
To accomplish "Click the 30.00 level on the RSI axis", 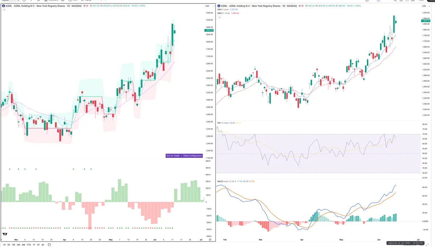I will point(424,173).
